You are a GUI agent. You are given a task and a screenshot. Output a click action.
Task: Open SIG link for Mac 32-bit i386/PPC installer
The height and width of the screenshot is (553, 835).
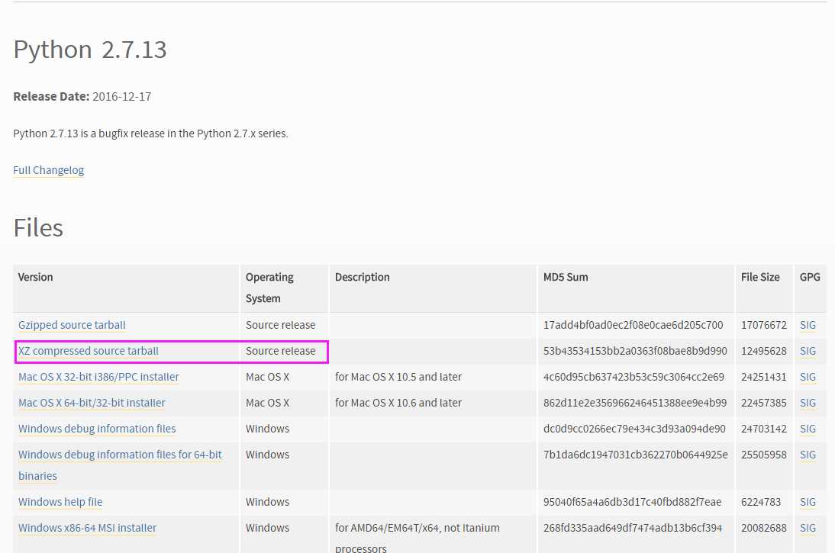[x=808, y=377]
